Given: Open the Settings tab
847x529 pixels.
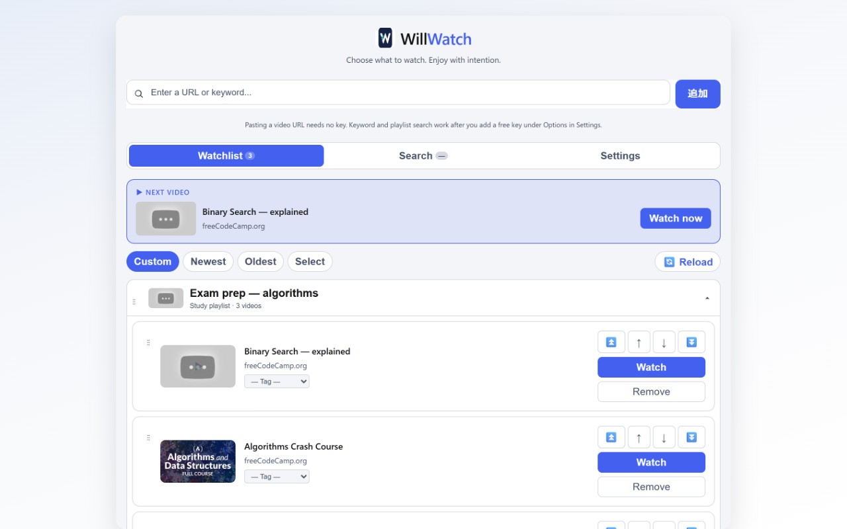Looking at the screenshot, I should [620, 156].
